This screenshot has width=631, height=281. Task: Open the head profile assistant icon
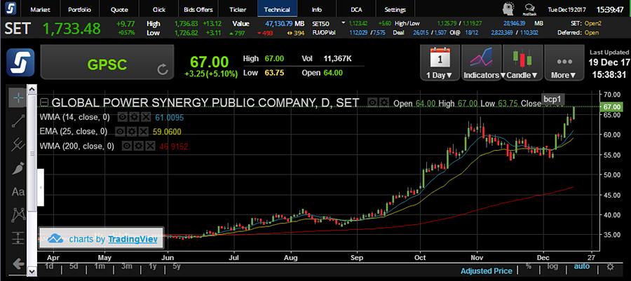click(508, 9)
